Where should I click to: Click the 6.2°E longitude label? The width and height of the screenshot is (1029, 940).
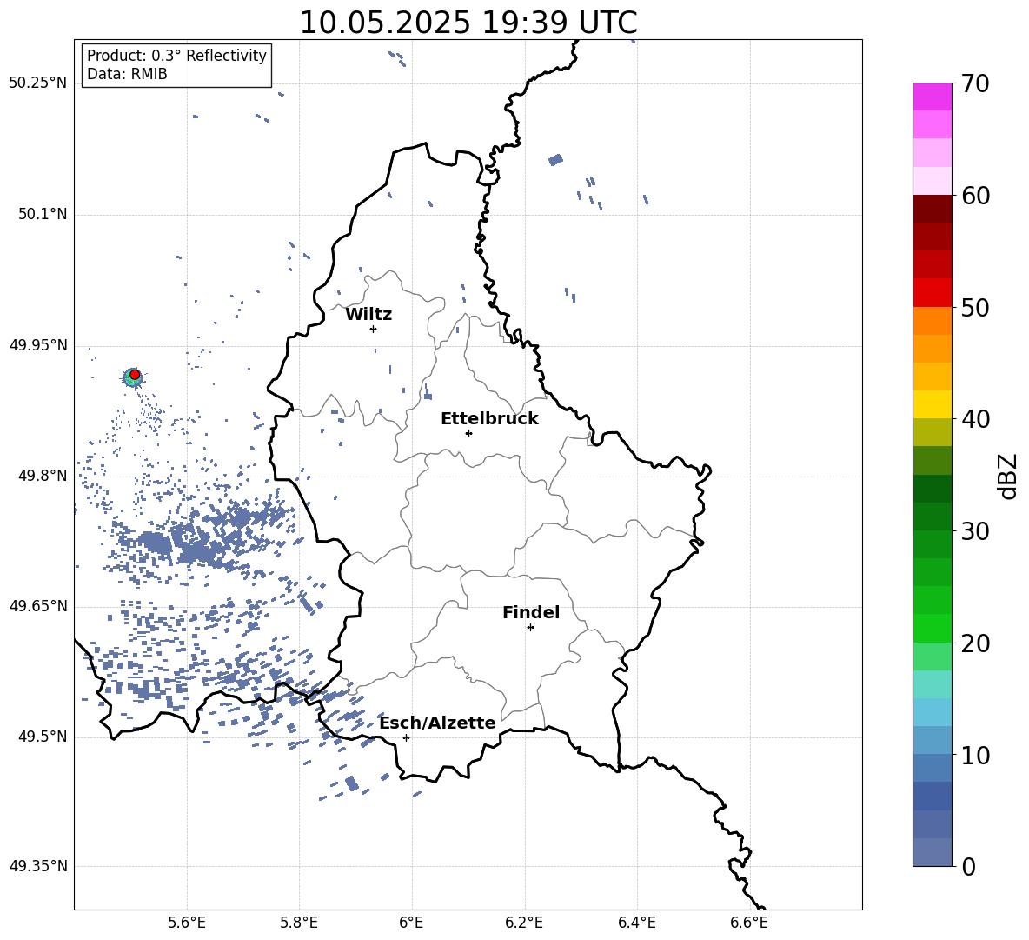point(524,923)
